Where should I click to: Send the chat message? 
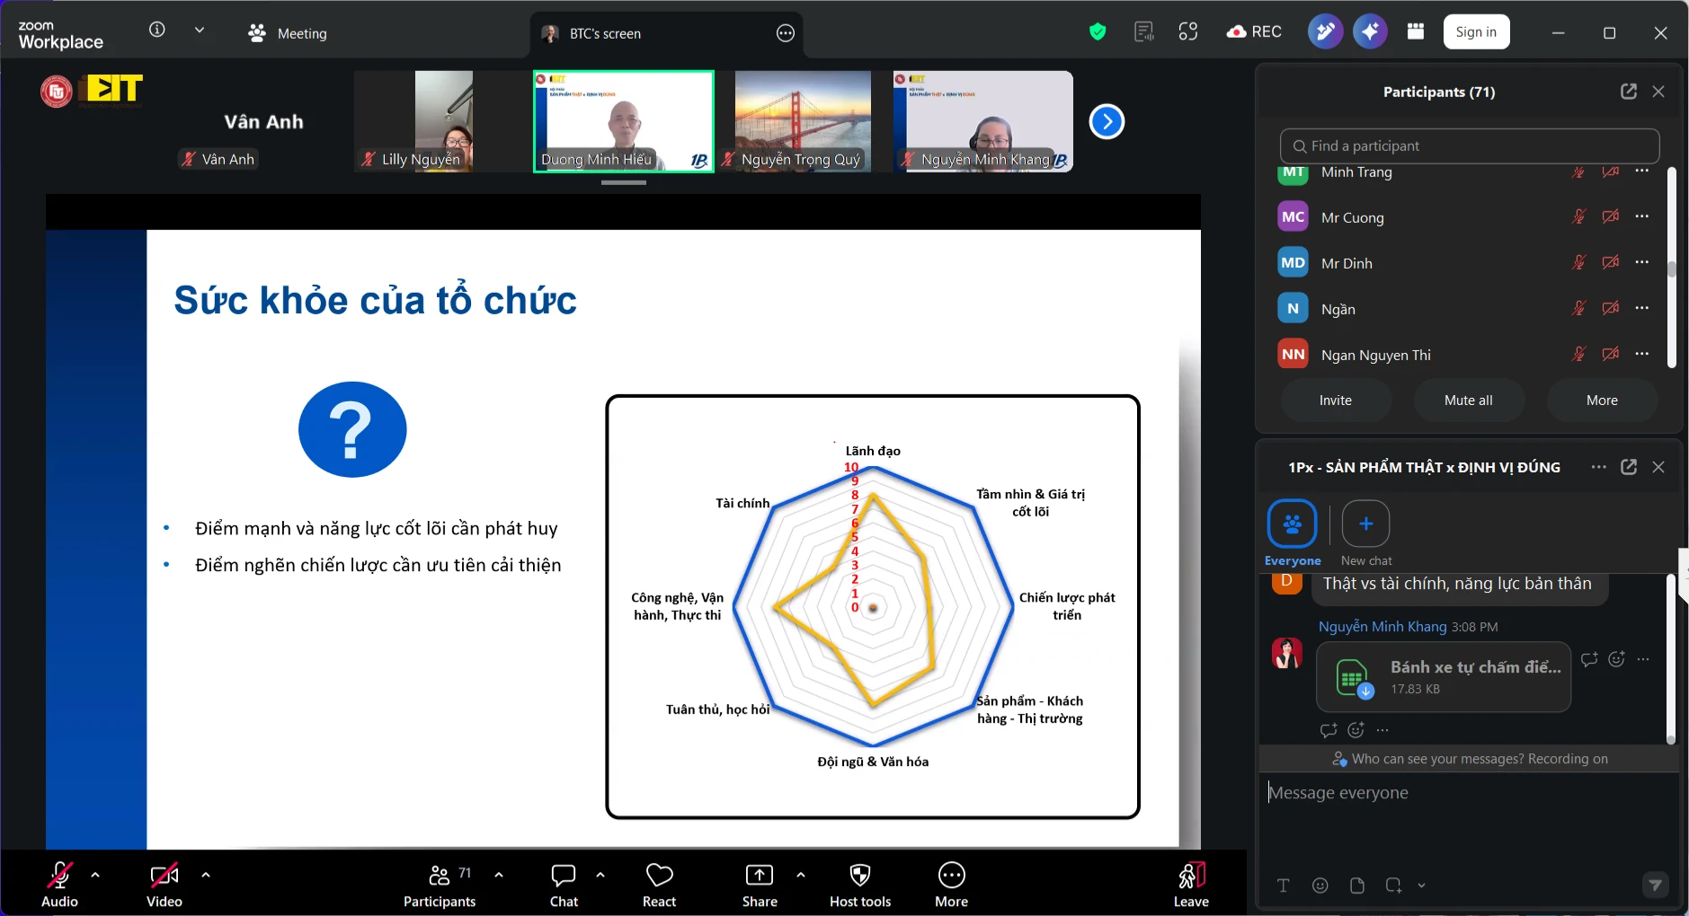point(1655,885)
